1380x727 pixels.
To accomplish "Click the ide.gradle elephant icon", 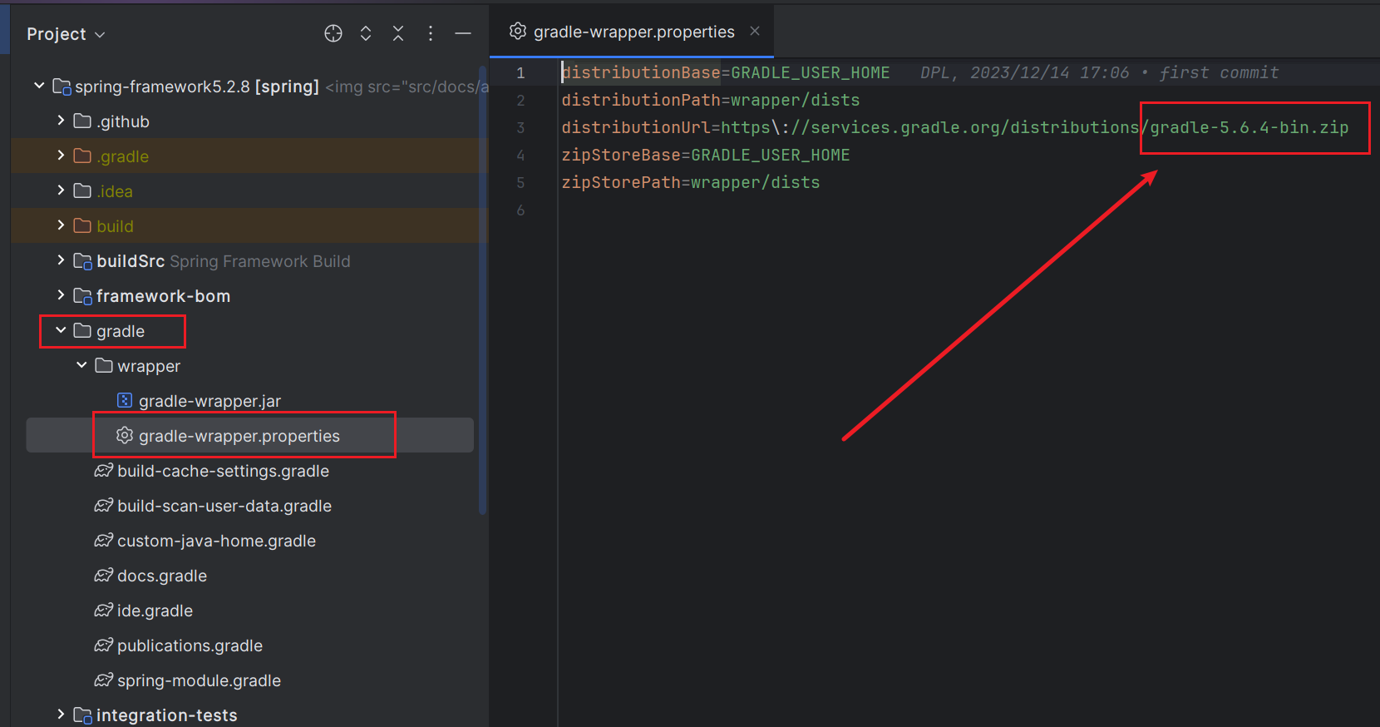I will tap(104, 610).
